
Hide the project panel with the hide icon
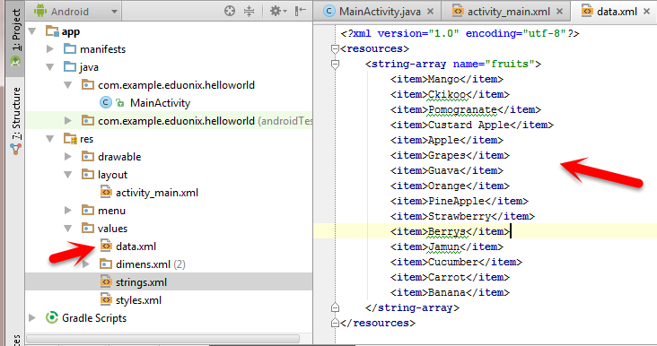coord(301,11)
